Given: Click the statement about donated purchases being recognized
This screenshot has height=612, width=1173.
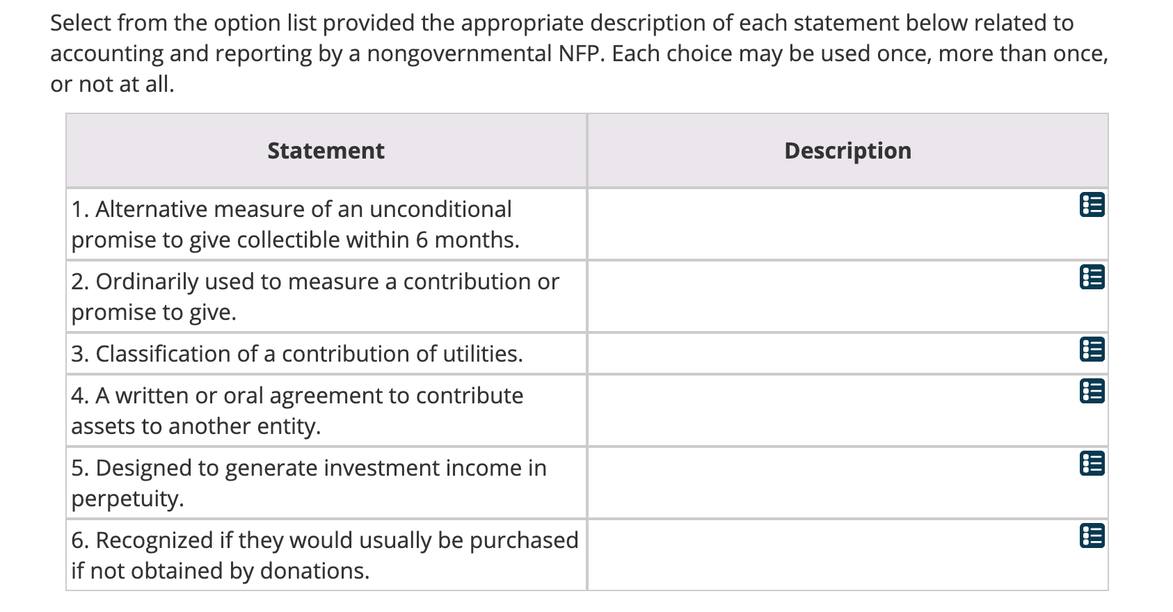Looking at the screenshot, I should coord(324,554).
